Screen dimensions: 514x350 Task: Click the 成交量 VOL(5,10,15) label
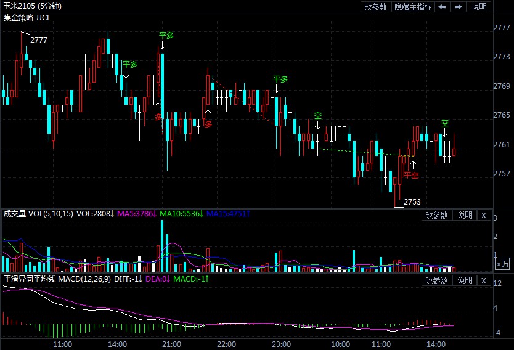(x=38, y=214)
